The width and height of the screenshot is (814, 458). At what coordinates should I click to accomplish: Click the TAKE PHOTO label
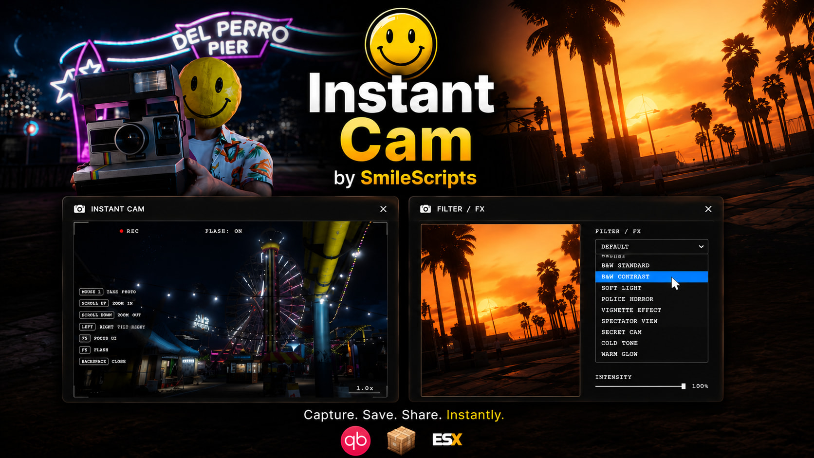point(121,292)
